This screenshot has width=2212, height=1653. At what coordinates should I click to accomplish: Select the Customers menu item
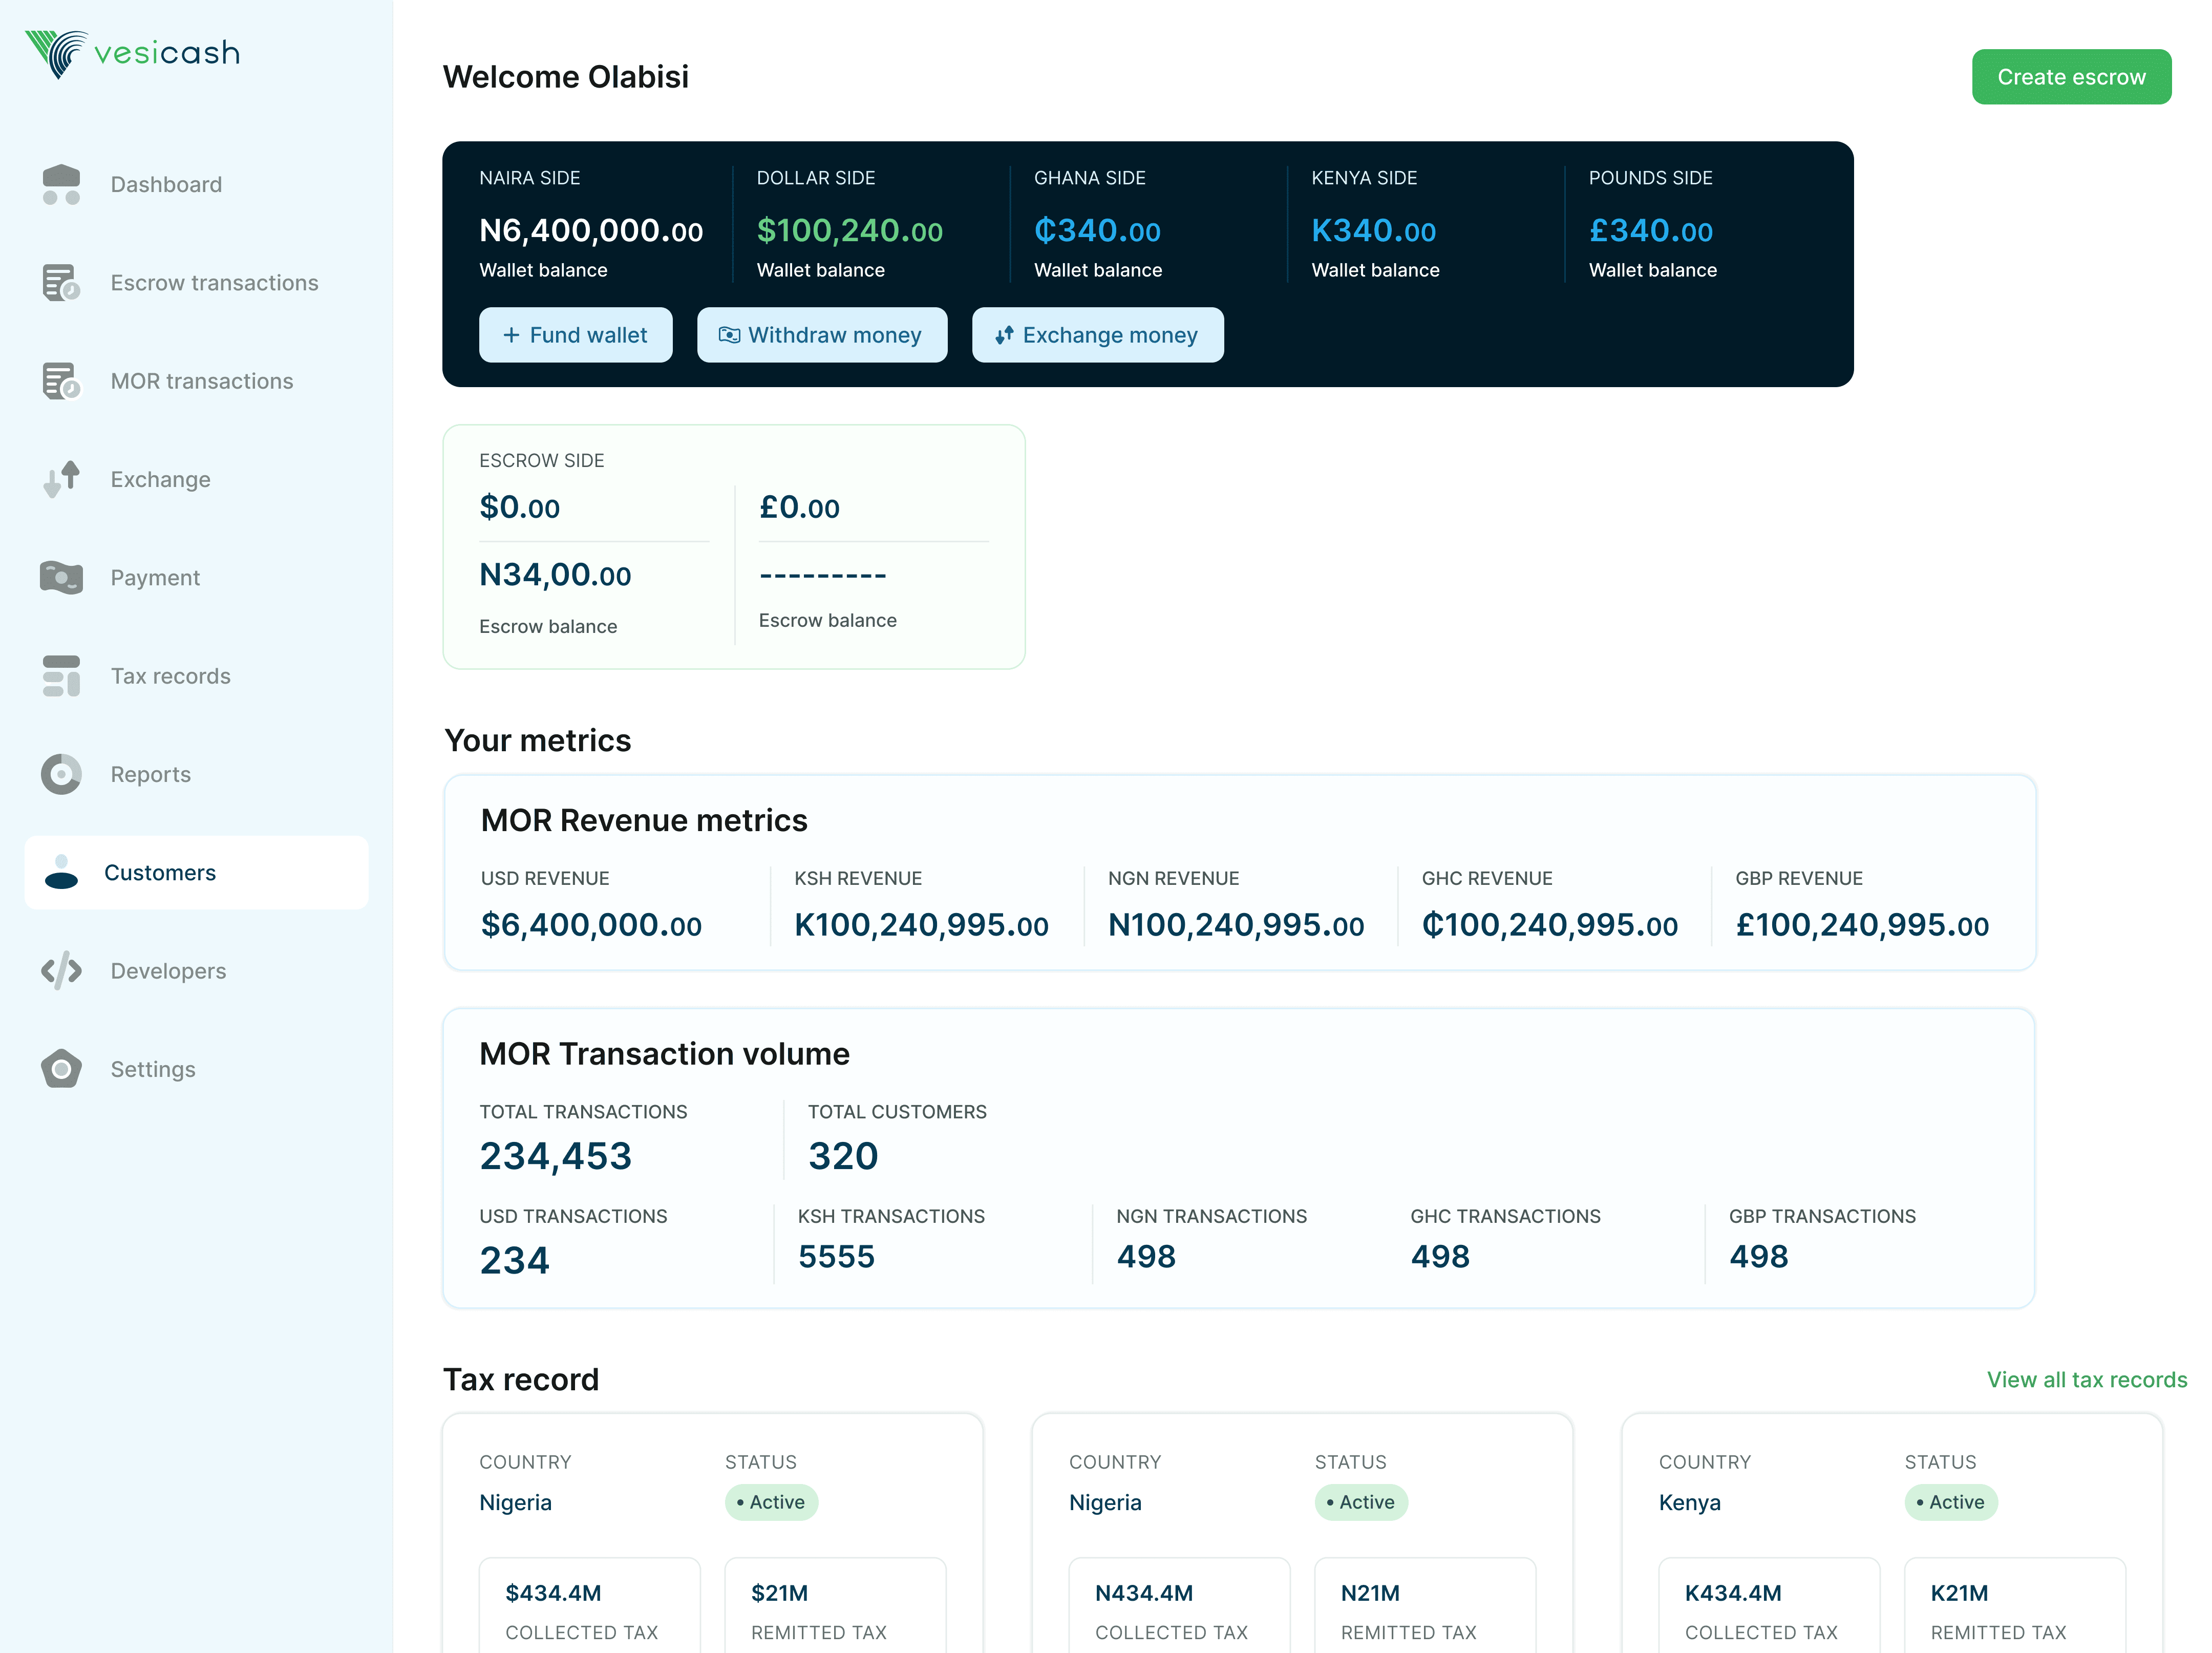tap(197, 872)
